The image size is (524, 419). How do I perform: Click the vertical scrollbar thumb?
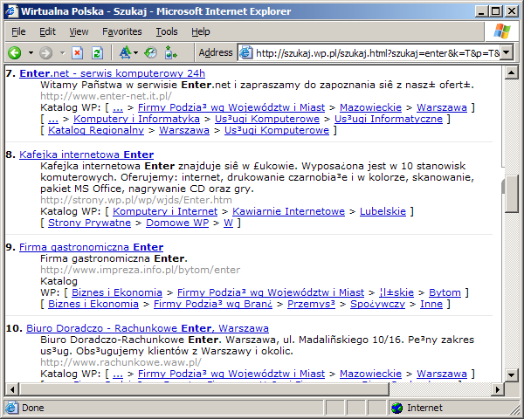tap(511, 194)
